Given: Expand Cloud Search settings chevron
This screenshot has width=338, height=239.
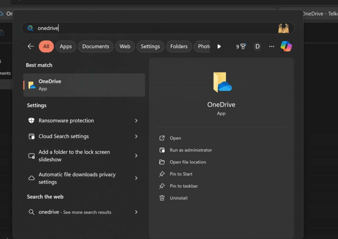Looking at the screenshot, I should [x=136, y=136].
